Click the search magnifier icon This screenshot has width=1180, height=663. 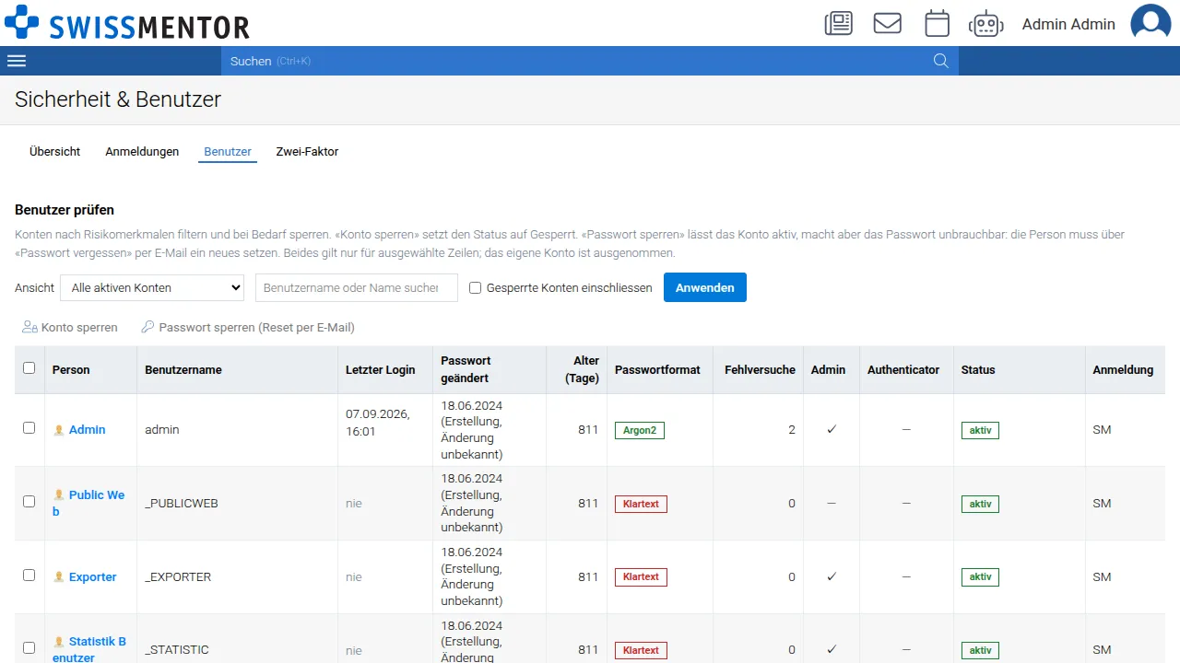(940, 61)
